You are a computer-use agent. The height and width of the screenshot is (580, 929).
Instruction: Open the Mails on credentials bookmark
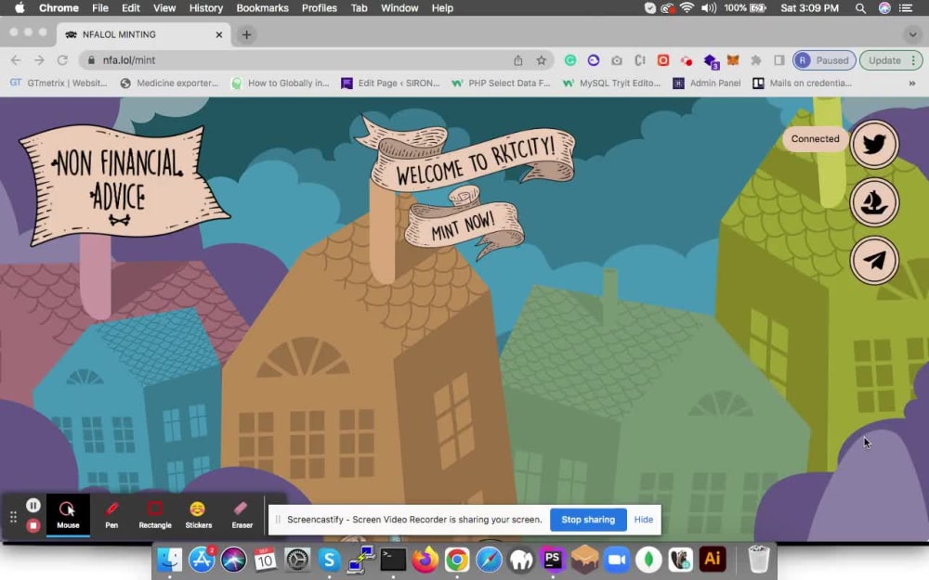(803, 84)
